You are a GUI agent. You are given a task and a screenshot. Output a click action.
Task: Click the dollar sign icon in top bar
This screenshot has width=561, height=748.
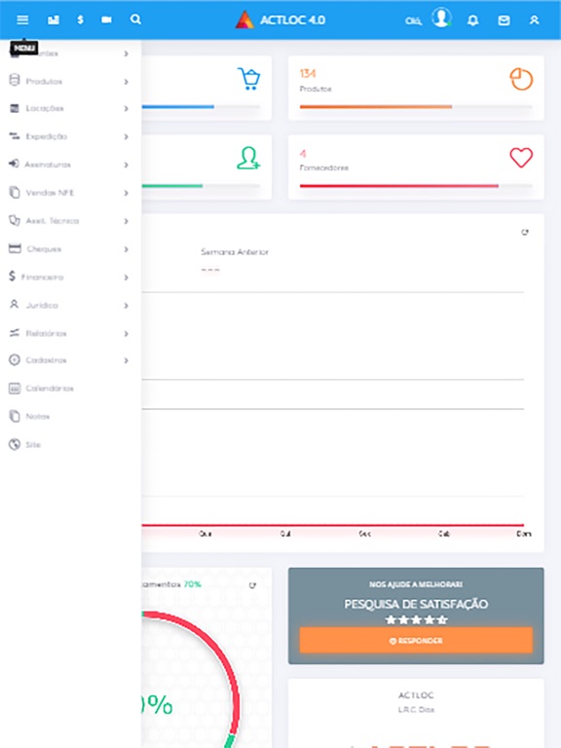click(x=80, y=19)
